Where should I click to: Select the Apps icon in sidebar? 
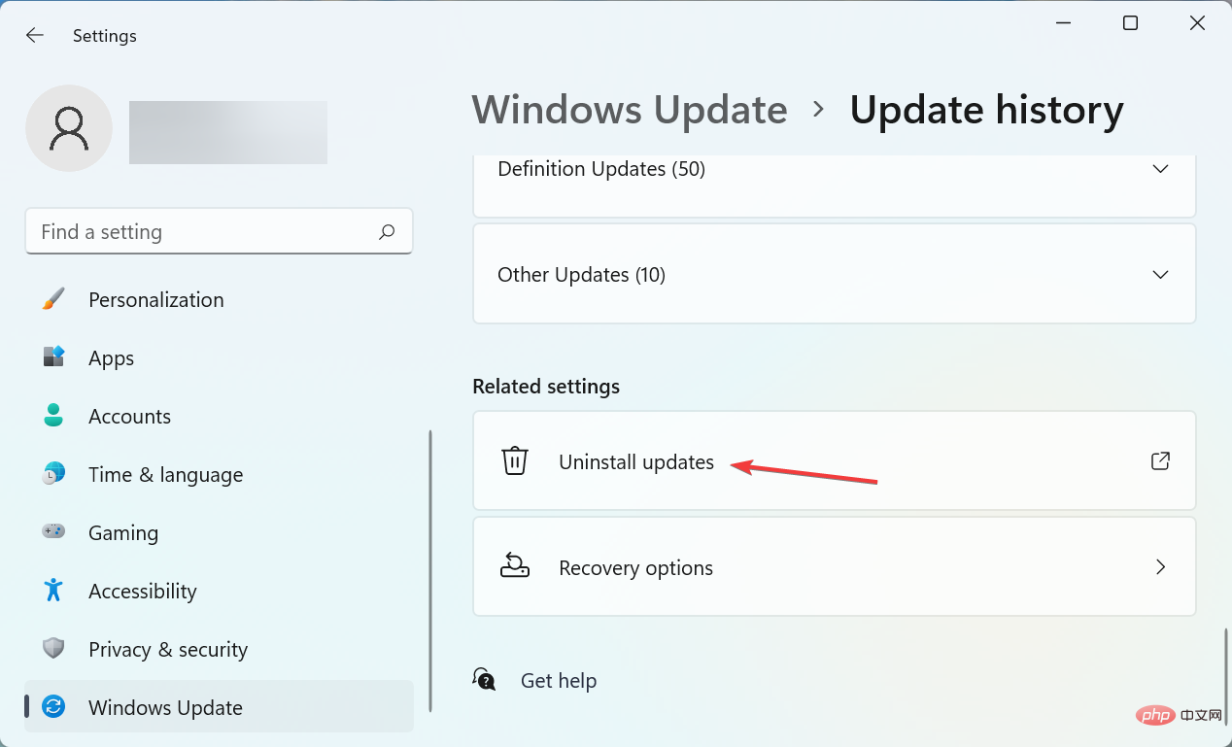[53, 357]
